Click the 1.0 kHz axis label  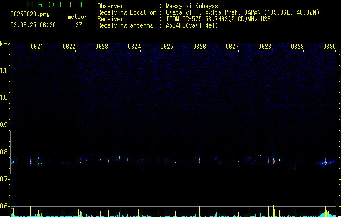4,98
